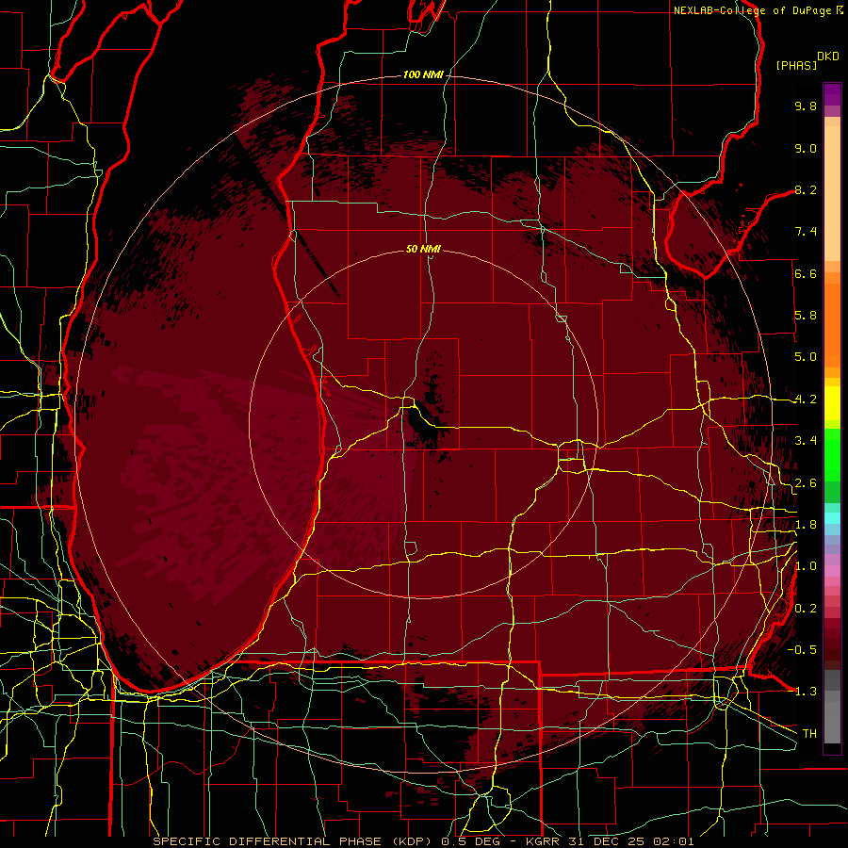Click the 5.0 scale value

pos(806,357)
